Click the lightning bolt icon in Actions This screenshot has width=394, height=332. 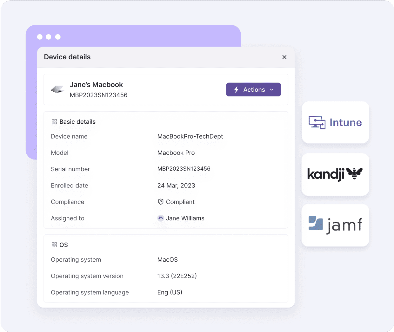pos(236,90)
